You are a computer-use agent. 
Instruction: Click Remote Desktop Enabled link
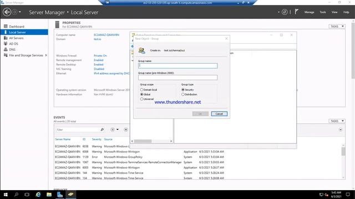click(99, 65)
